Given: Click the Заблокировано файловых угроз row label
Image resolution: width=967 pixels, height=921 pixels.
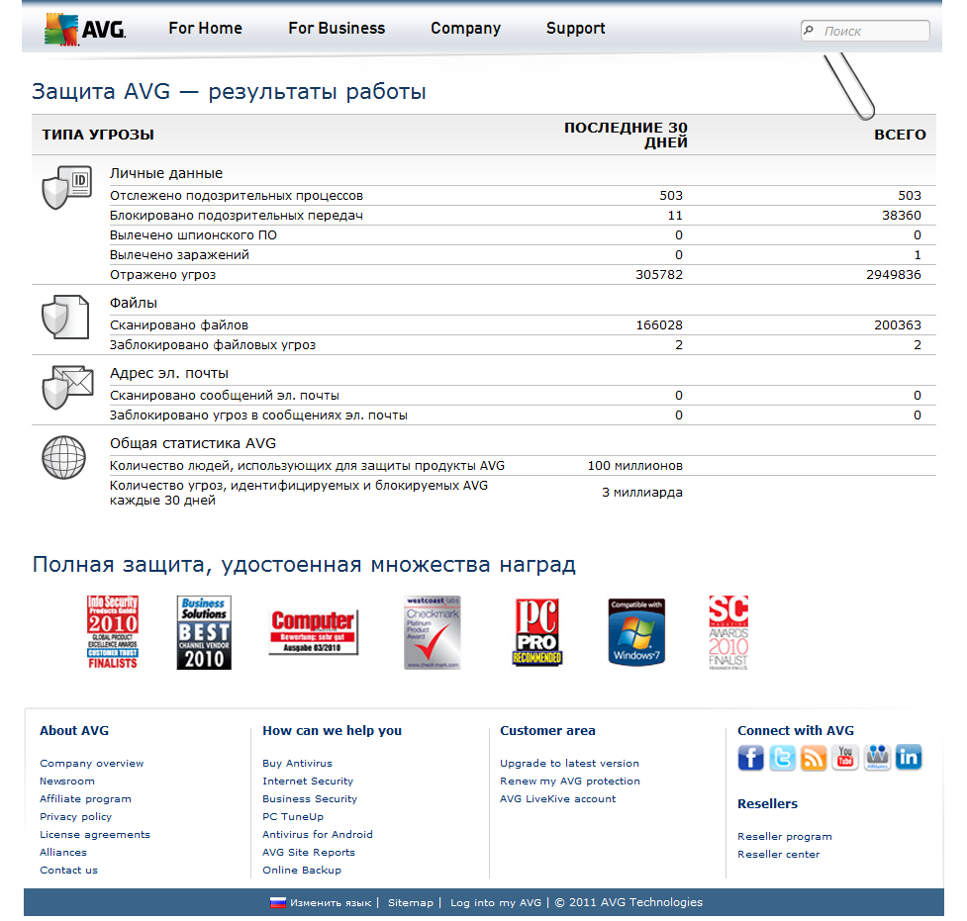Looking at the screenshot, I should pos(213,344).
